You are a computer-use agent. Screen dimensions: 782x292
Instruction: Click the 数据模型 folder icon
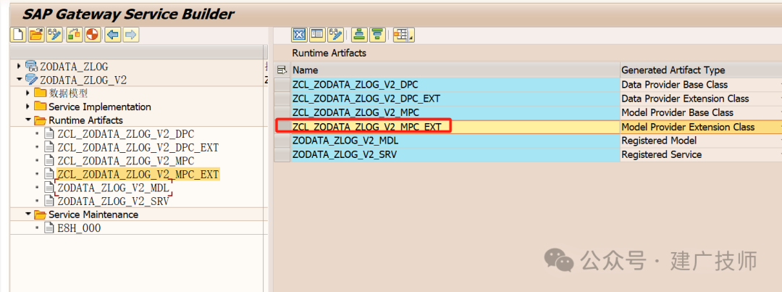(x=40, y=93)
